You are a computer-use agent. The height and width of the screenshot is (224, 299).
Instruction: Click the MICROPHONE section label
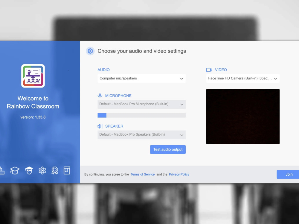click(118, 96)
